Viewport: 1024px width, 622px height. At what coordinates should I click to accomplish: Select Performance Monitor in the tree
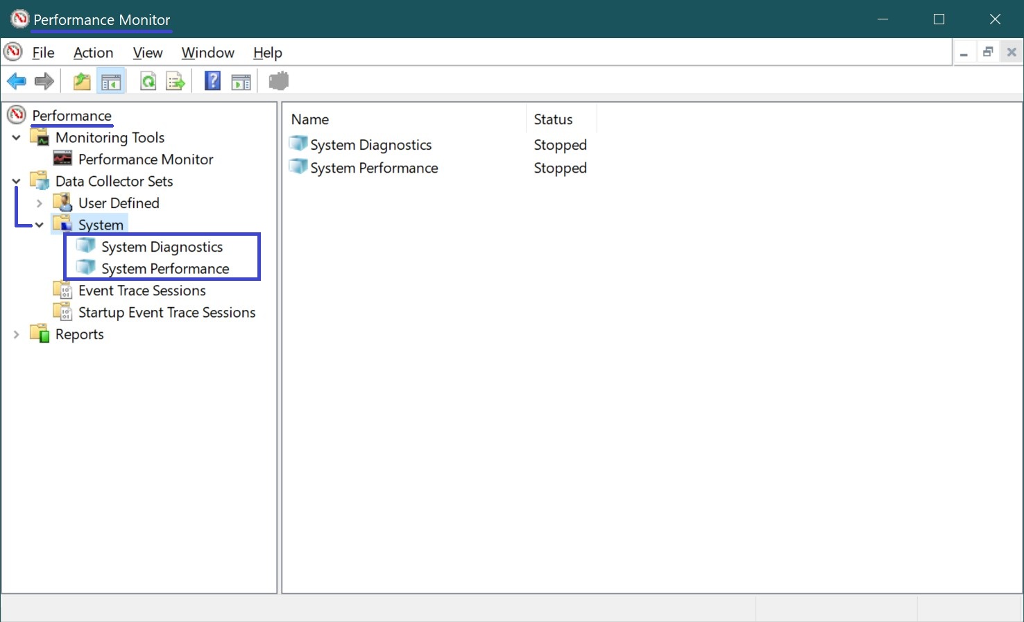[146, 159]
